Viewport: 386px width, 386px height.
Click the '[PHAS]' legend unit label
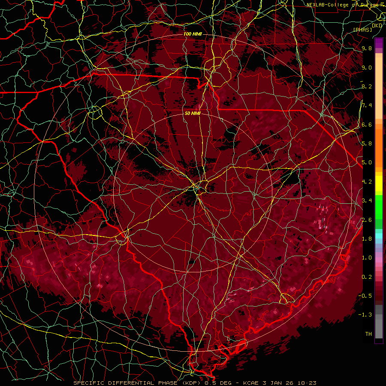click(x=362, y=30)
